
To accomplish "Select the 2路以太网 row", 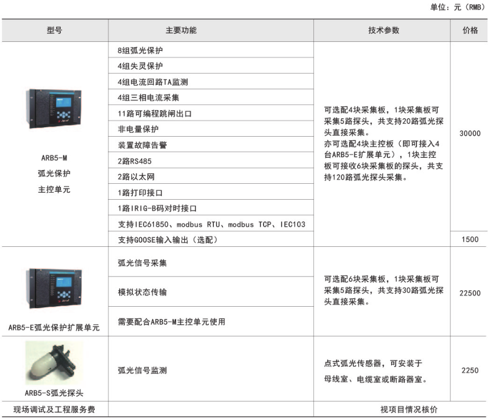I will point(136,177).
